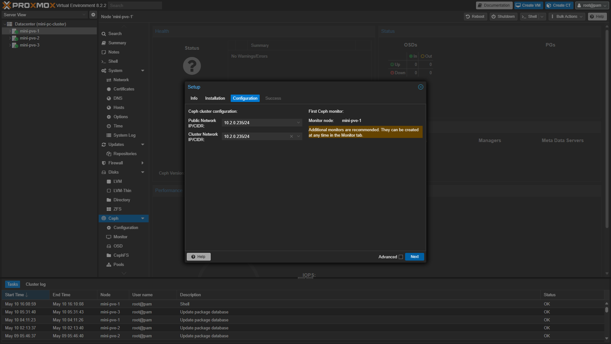Image resolution: width=611 pixels, height=344 pixels.
Task: Select the Configuration tab in Setup
Action: coord(245,98)
